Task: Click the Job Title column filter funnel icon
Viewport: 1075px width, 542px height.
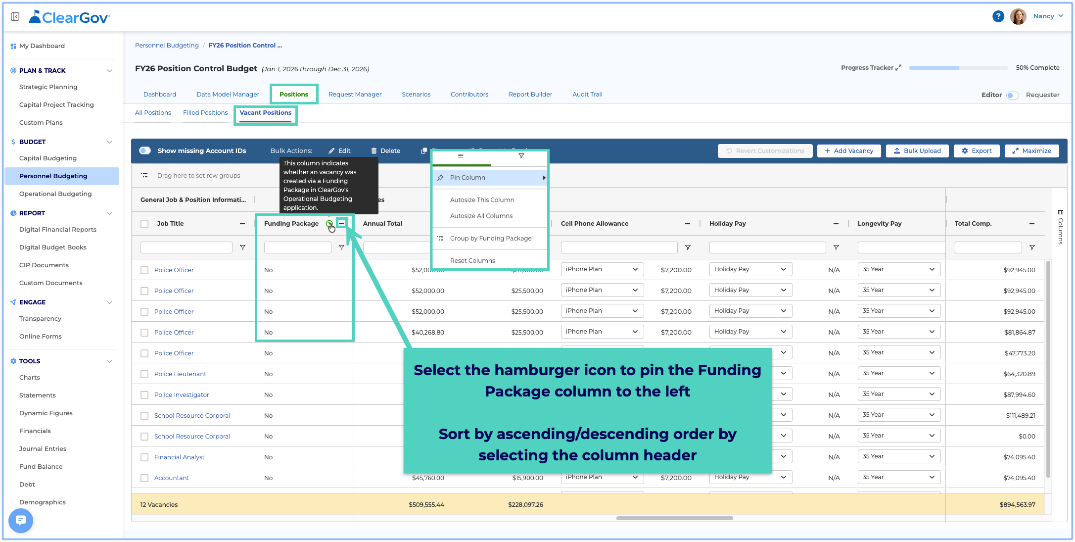Action: 242,247
